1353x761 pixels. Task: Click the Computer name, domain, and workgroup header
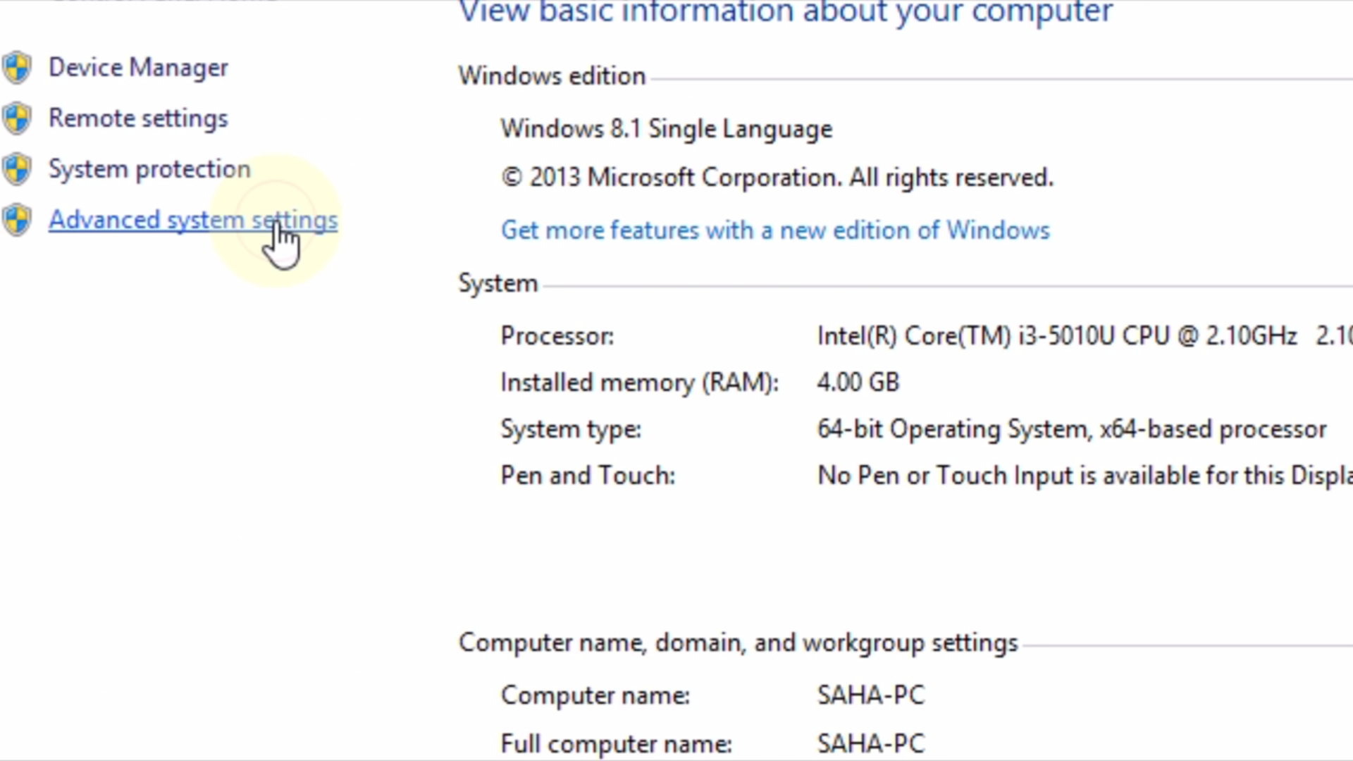pyautogui.click(x=737, y=642)
